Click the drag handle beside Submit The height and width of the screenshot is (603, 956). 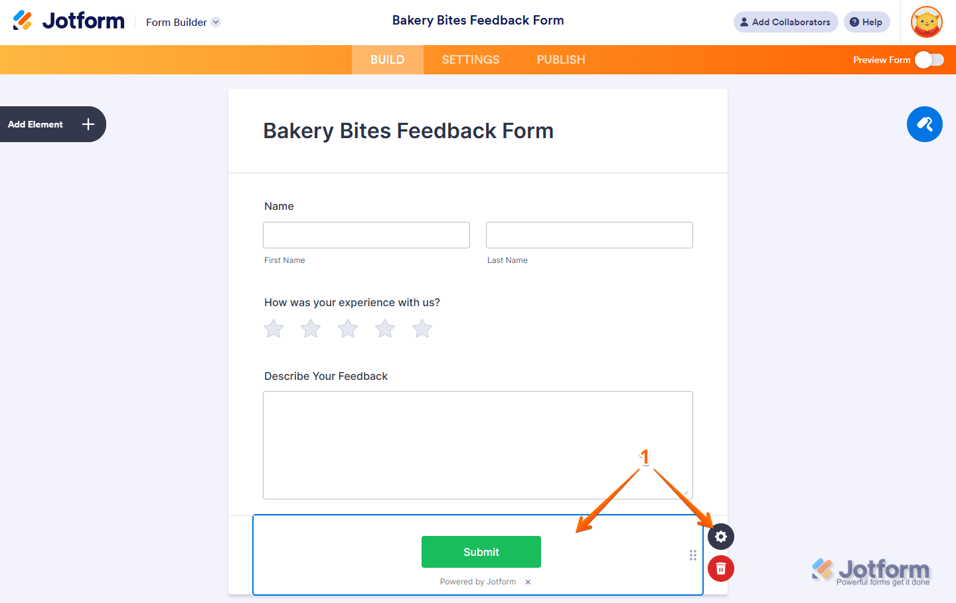(x=693, y=555)
